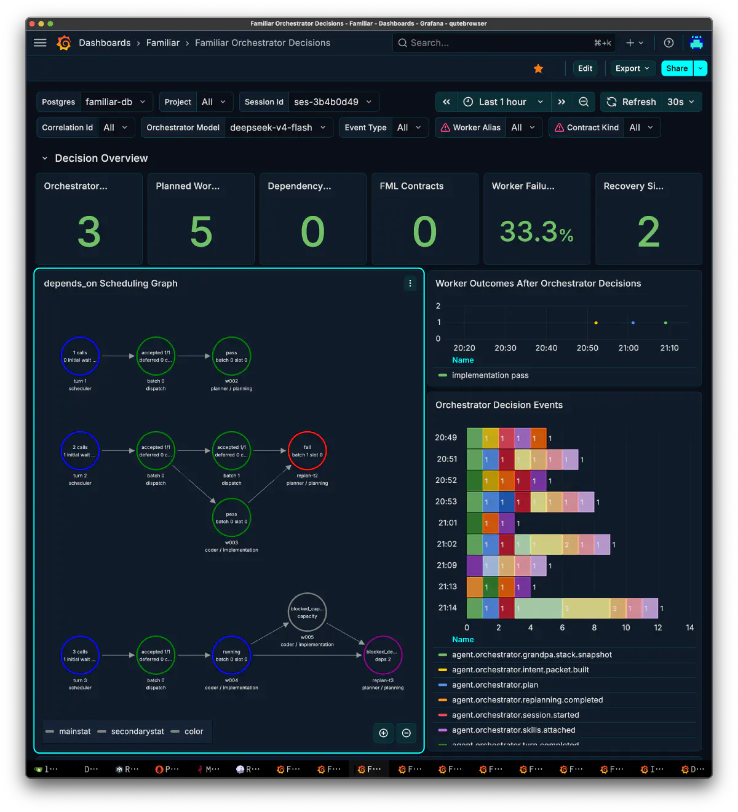Zoom in the node graph with plus
The image size is (738, 812).
pyautogui.click(x=383, y=733)
